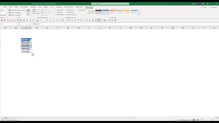Enable the First Column checkbox

point(66,10)
